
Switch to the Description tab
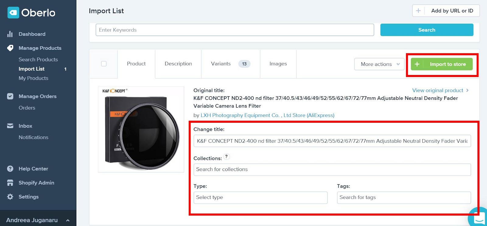tap(178, 64)
